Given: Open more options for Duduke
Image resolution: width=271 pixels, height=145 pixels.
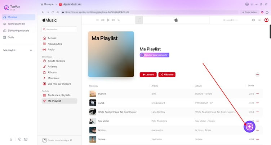Looking at the screenshot, I should point(258,94).
